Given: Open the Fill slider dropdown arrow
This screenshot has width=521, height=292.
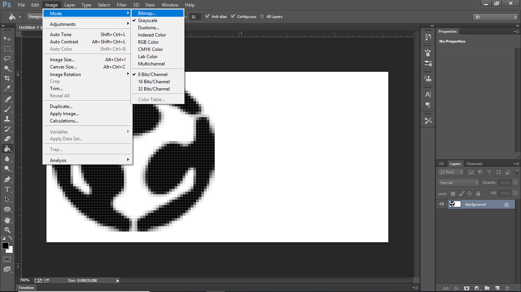Looking at the screenshot, I should click(516, 194).
